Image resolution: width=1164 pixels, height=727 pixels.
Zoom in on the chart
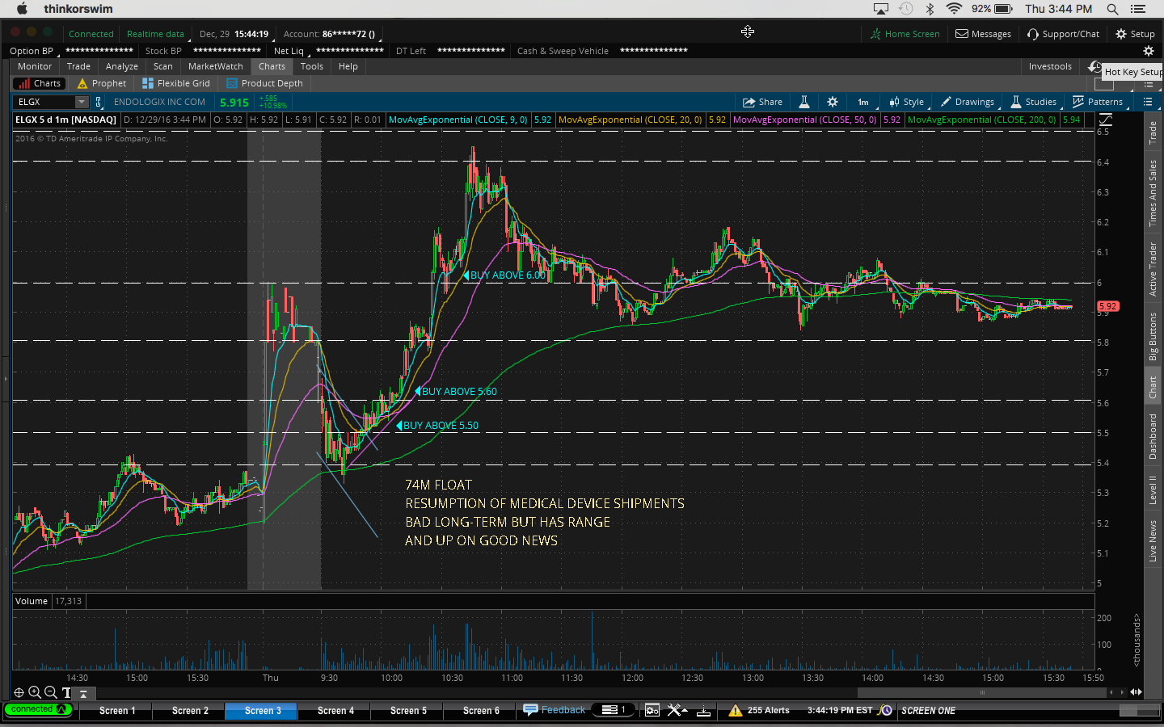(x=35, y=692)
